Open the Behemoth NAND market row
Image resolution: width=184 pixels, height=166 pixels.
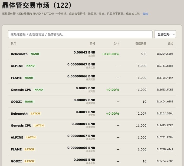point(92,54)
